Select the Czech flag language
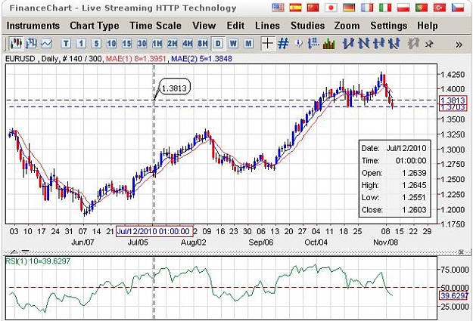The height and width of the screenshot is (321, 473). click(x=458, y=8)
